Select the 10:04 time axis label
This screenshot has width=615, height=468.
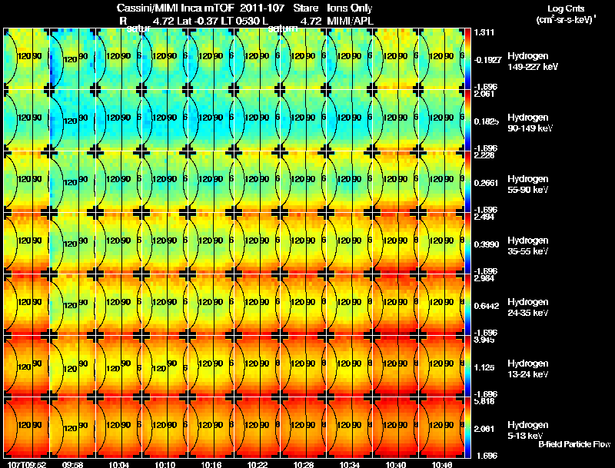[119, 464]
